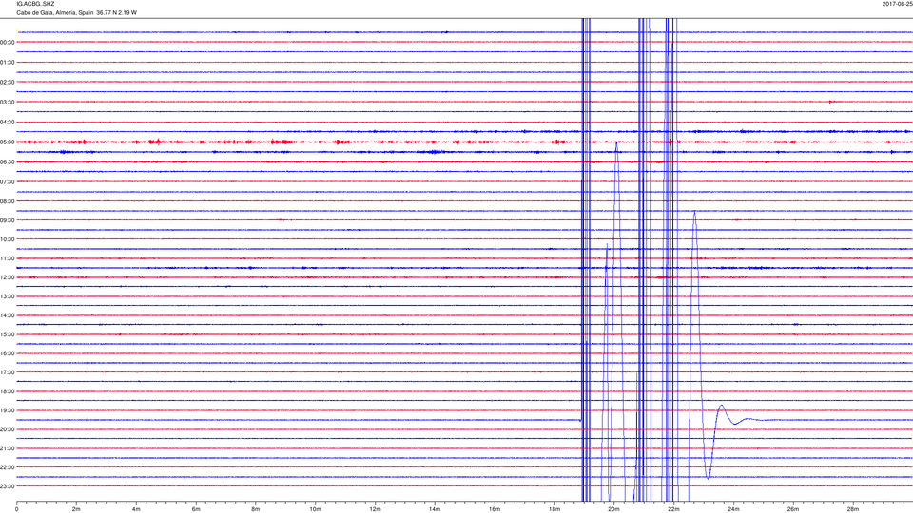Click the 26m tick label on the axis
Viewport: 913px width, 513px height.
click(793, 509)
